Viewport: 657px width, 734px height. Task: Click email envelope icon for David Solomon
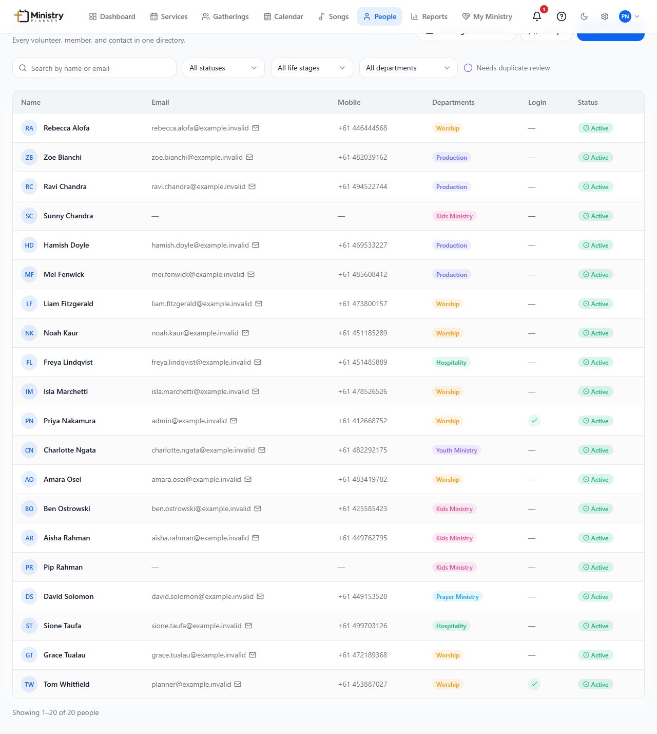point(260,596)
